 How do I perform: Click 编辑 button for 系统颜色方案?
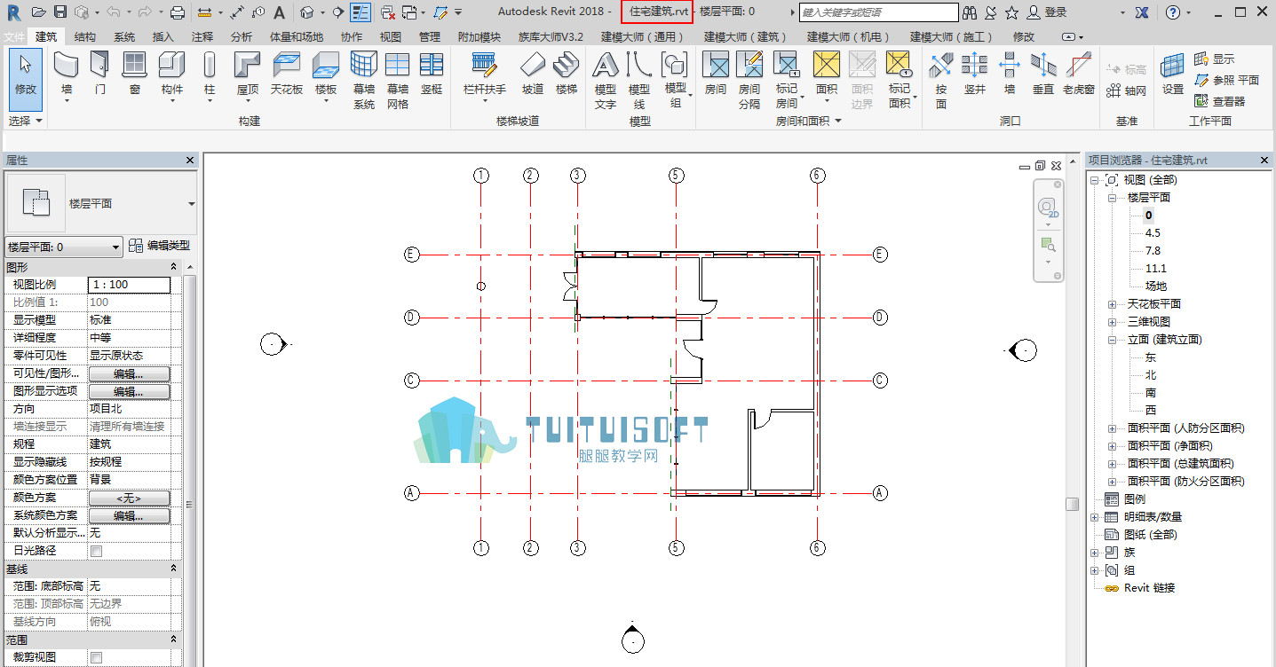point(129,515)
